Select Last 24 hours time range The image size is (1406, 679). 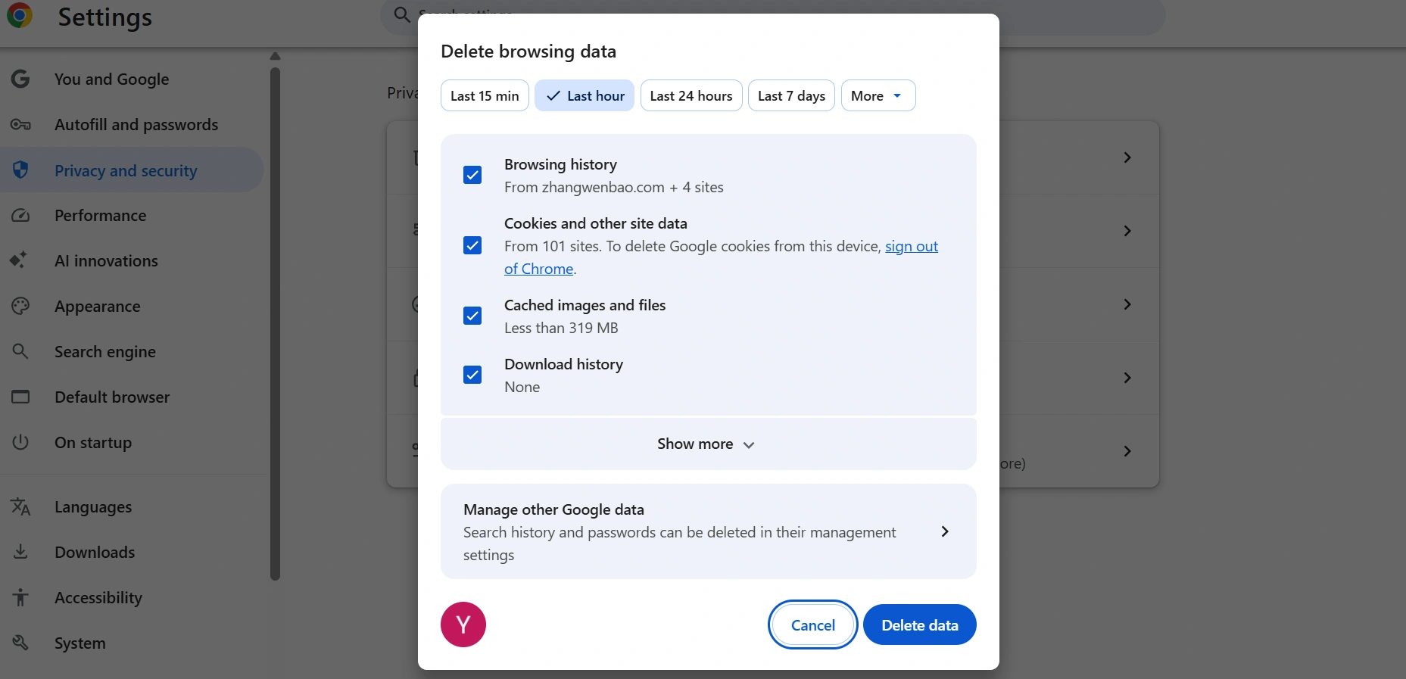coord(691,95)
